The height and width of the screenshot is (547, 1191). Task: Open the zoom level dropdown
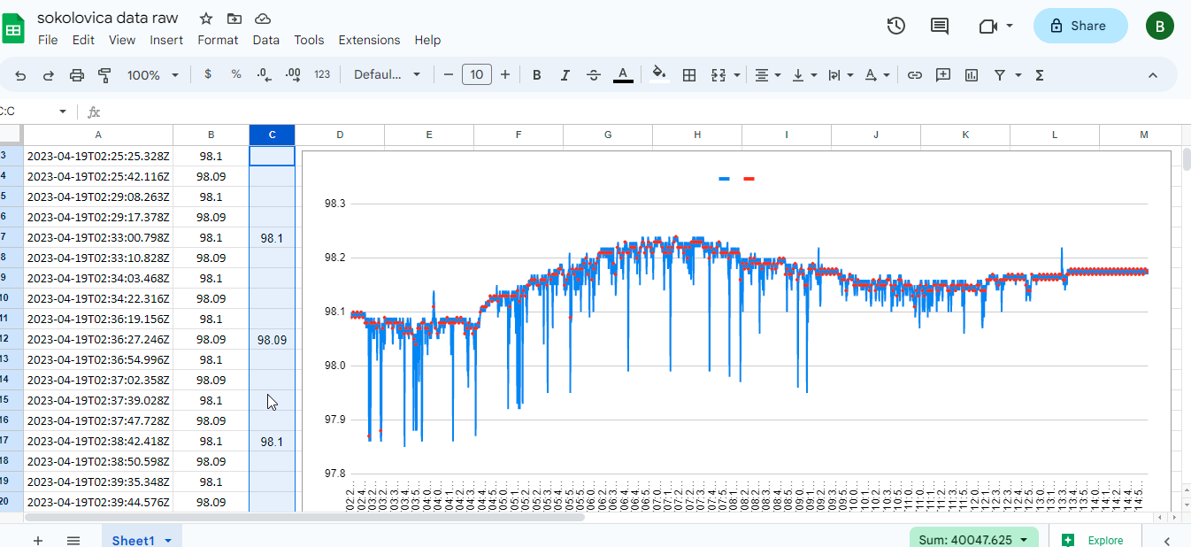point(152,75)
